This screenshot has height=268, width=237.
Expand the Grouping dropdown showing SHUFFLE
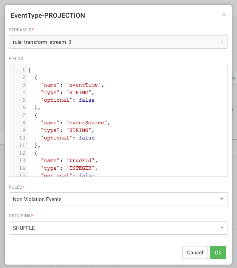pyautogui.click(x=221, y=228)
